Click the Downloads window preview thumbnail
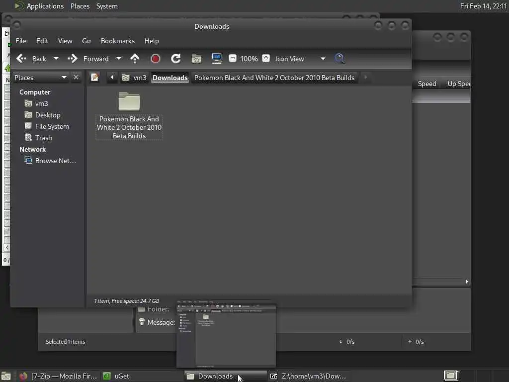Viewport: 509px width, 382px height. (x=226, y=334)
